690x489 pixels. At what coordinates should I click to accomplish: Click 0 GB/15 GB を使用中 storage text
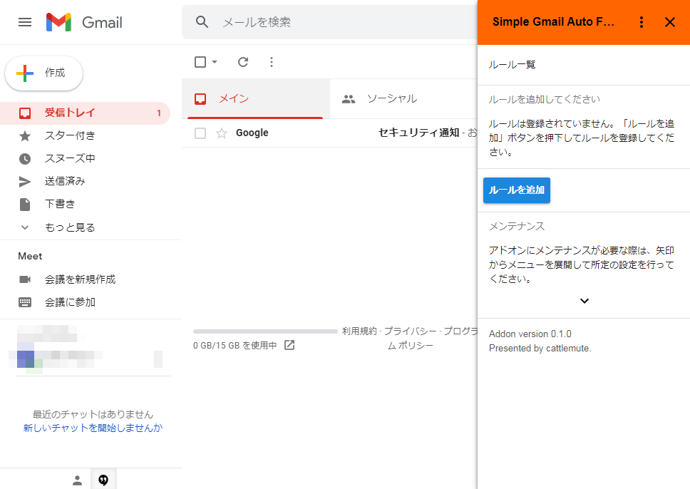pos(235,346)
